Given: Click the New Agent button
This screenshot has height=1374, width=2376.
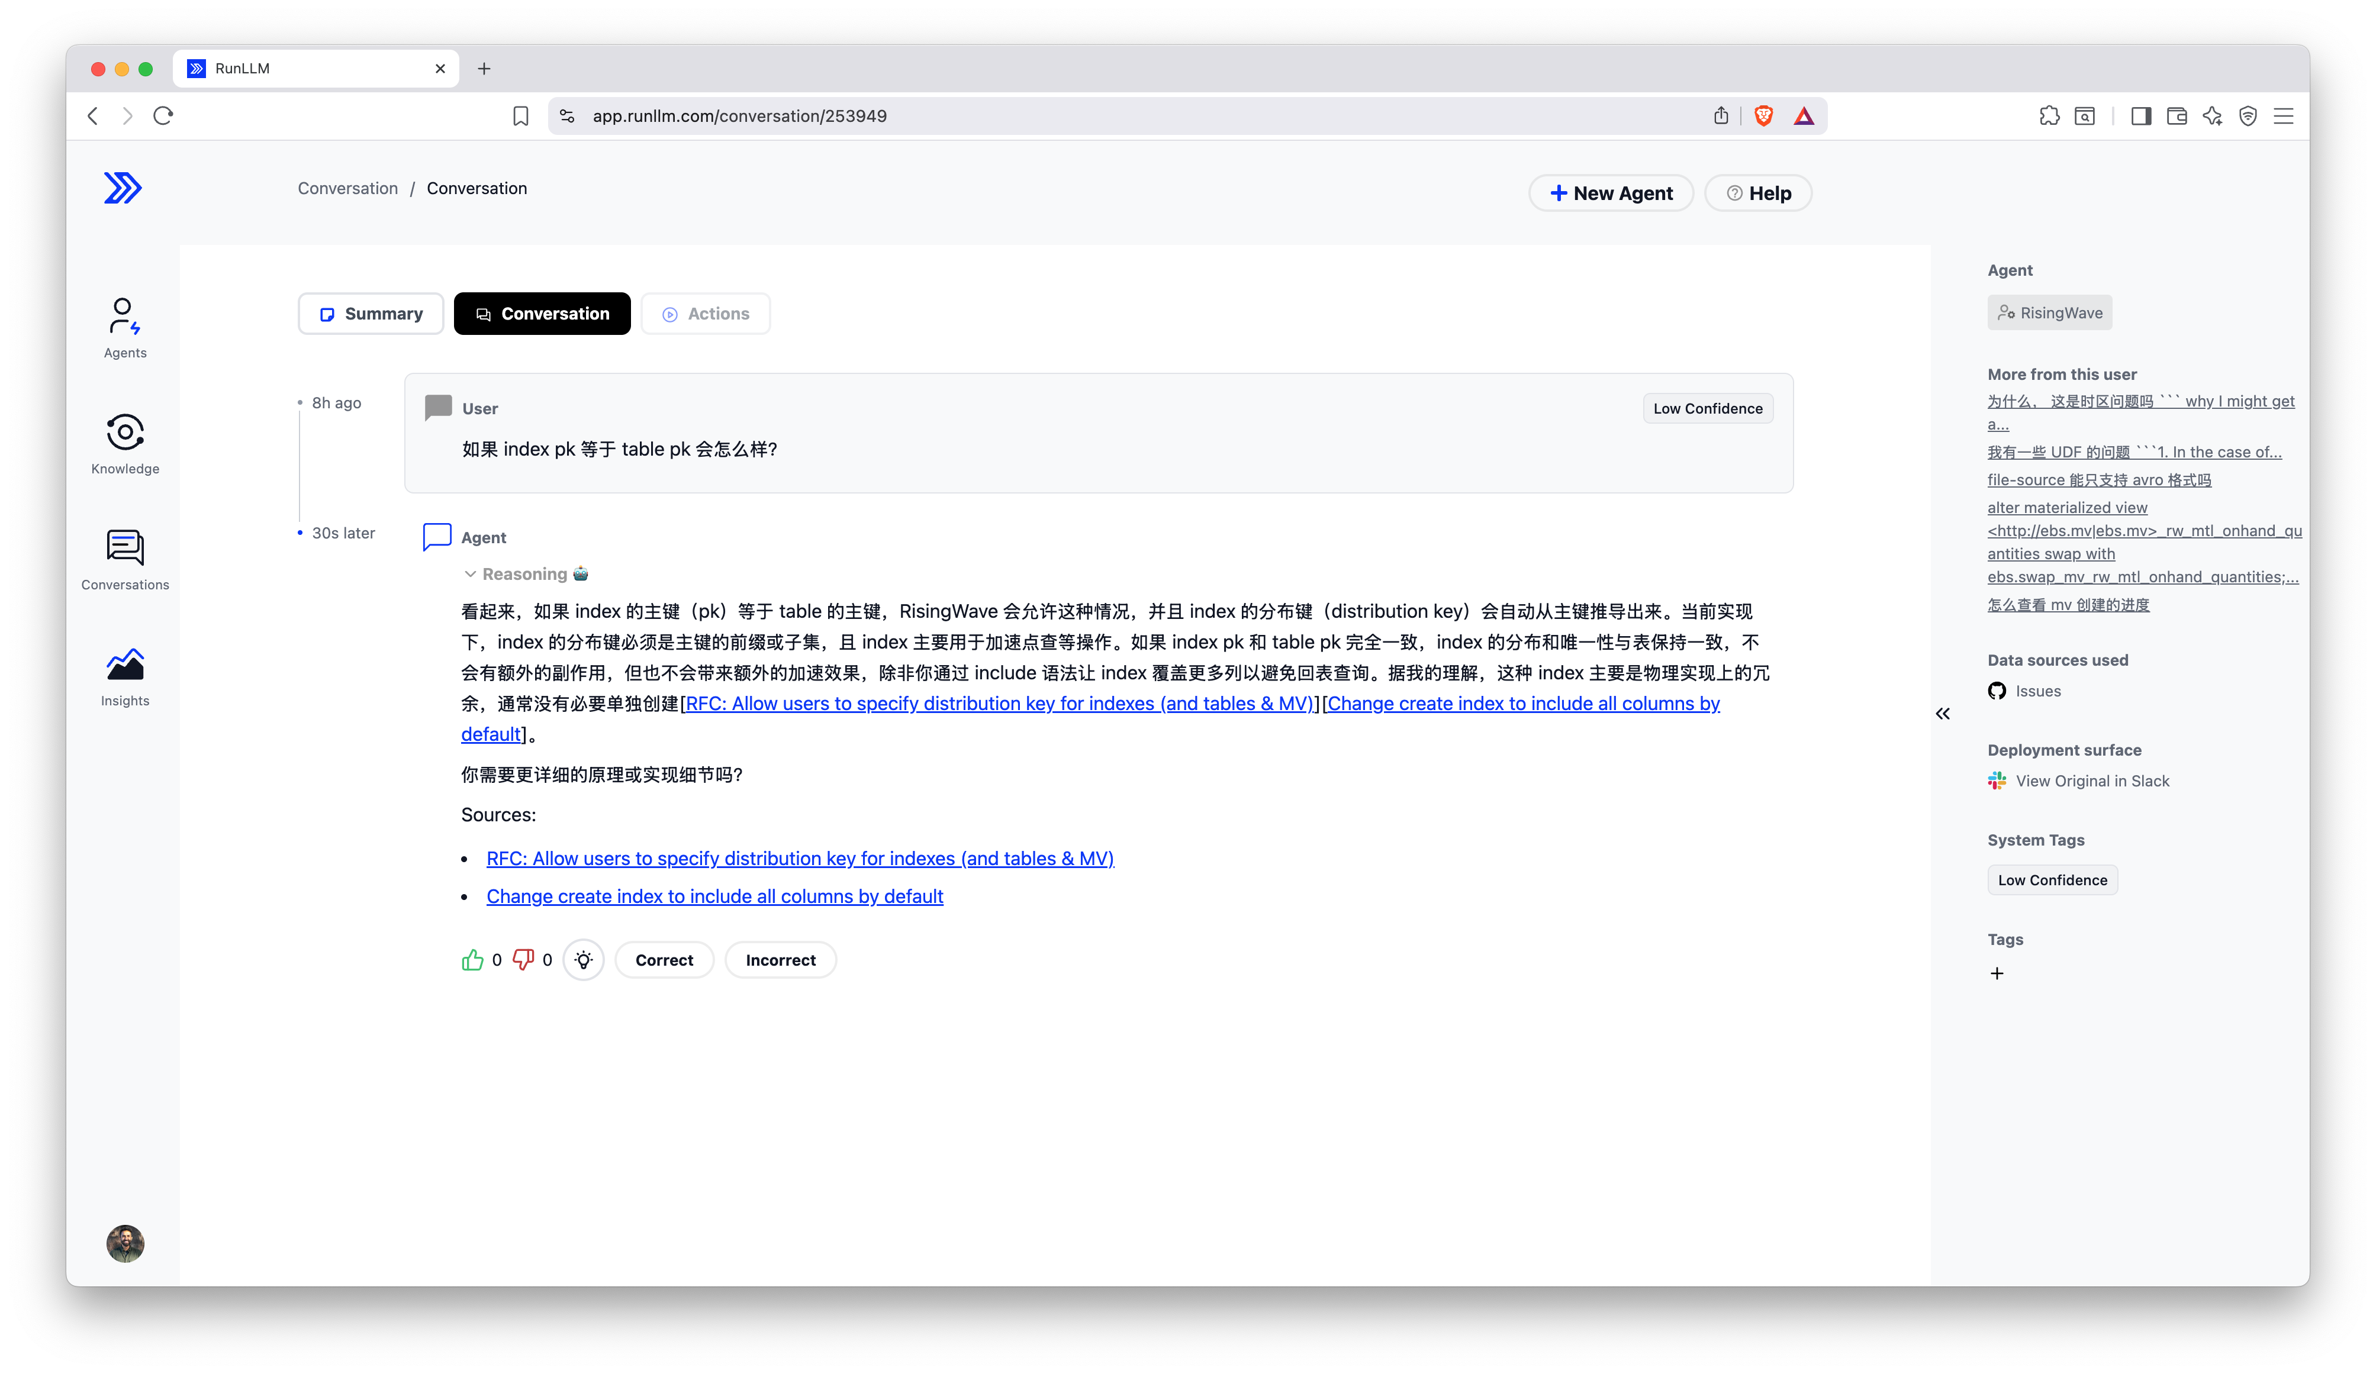Looking at the screenshot, I should click(x=1611, y=193).
